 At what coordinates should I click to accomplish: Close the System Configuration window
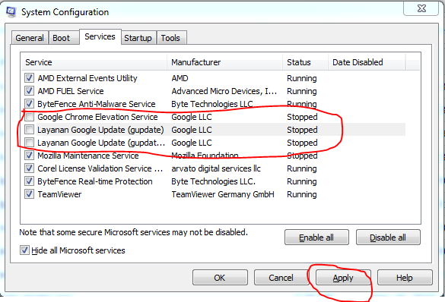point(421,8)
